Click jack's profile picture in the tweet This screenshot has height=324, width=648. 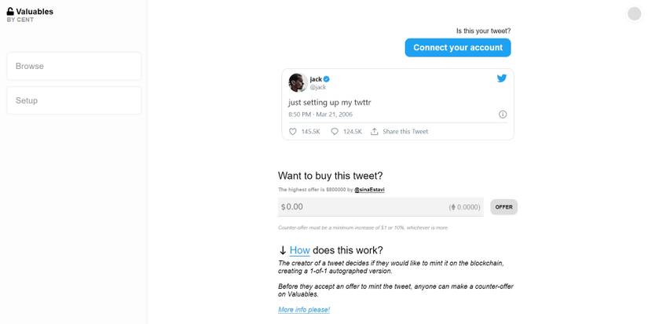[298, 82]
